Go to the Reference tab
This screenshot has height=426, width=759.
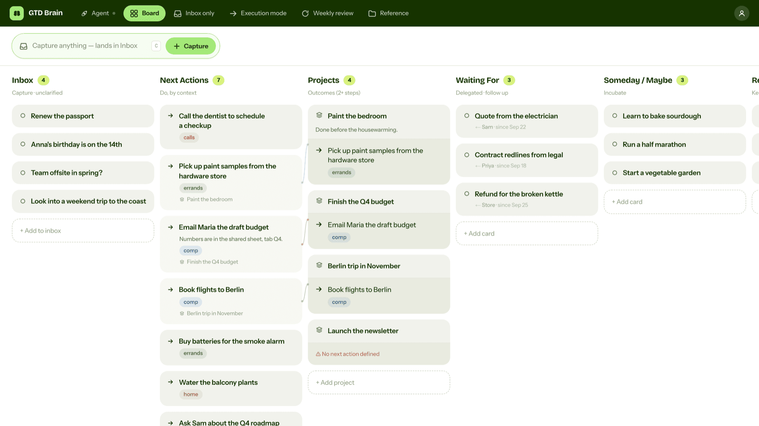pyautogui.click(x=388, y=13)
